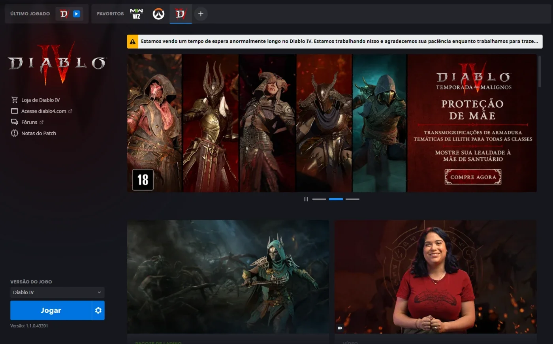Click the blue Jogar button
553x344 pixels.
[51, 310]
